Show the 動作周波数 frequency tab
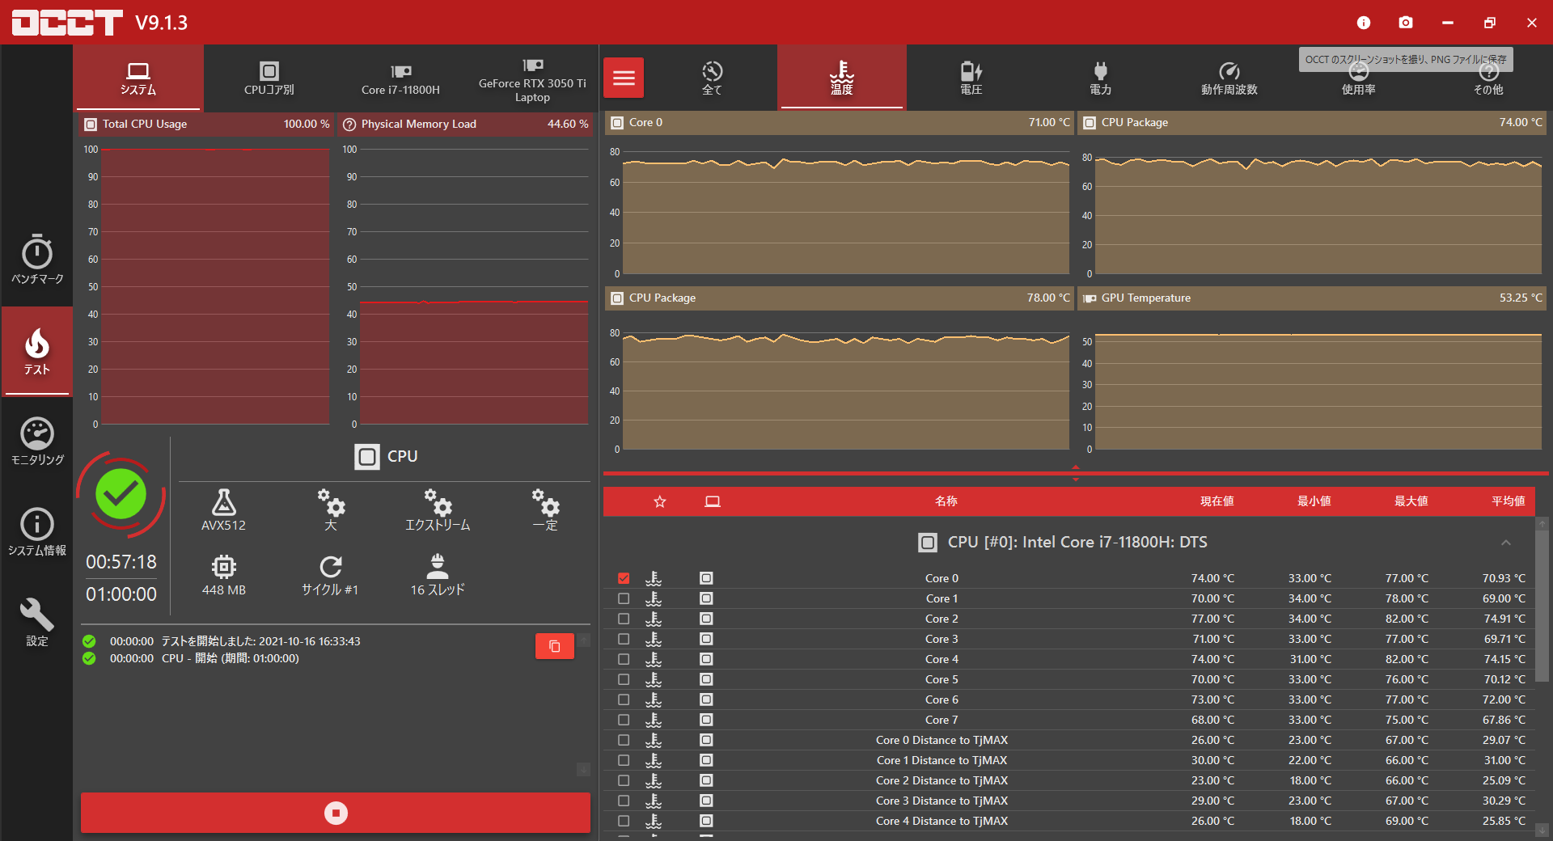The height and width of the screenshot is (841, 1553). pos(1229,78)
